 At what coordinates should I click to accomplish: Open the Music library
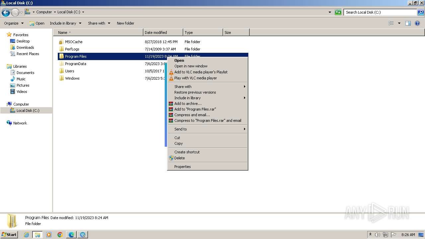coord(21,79)
